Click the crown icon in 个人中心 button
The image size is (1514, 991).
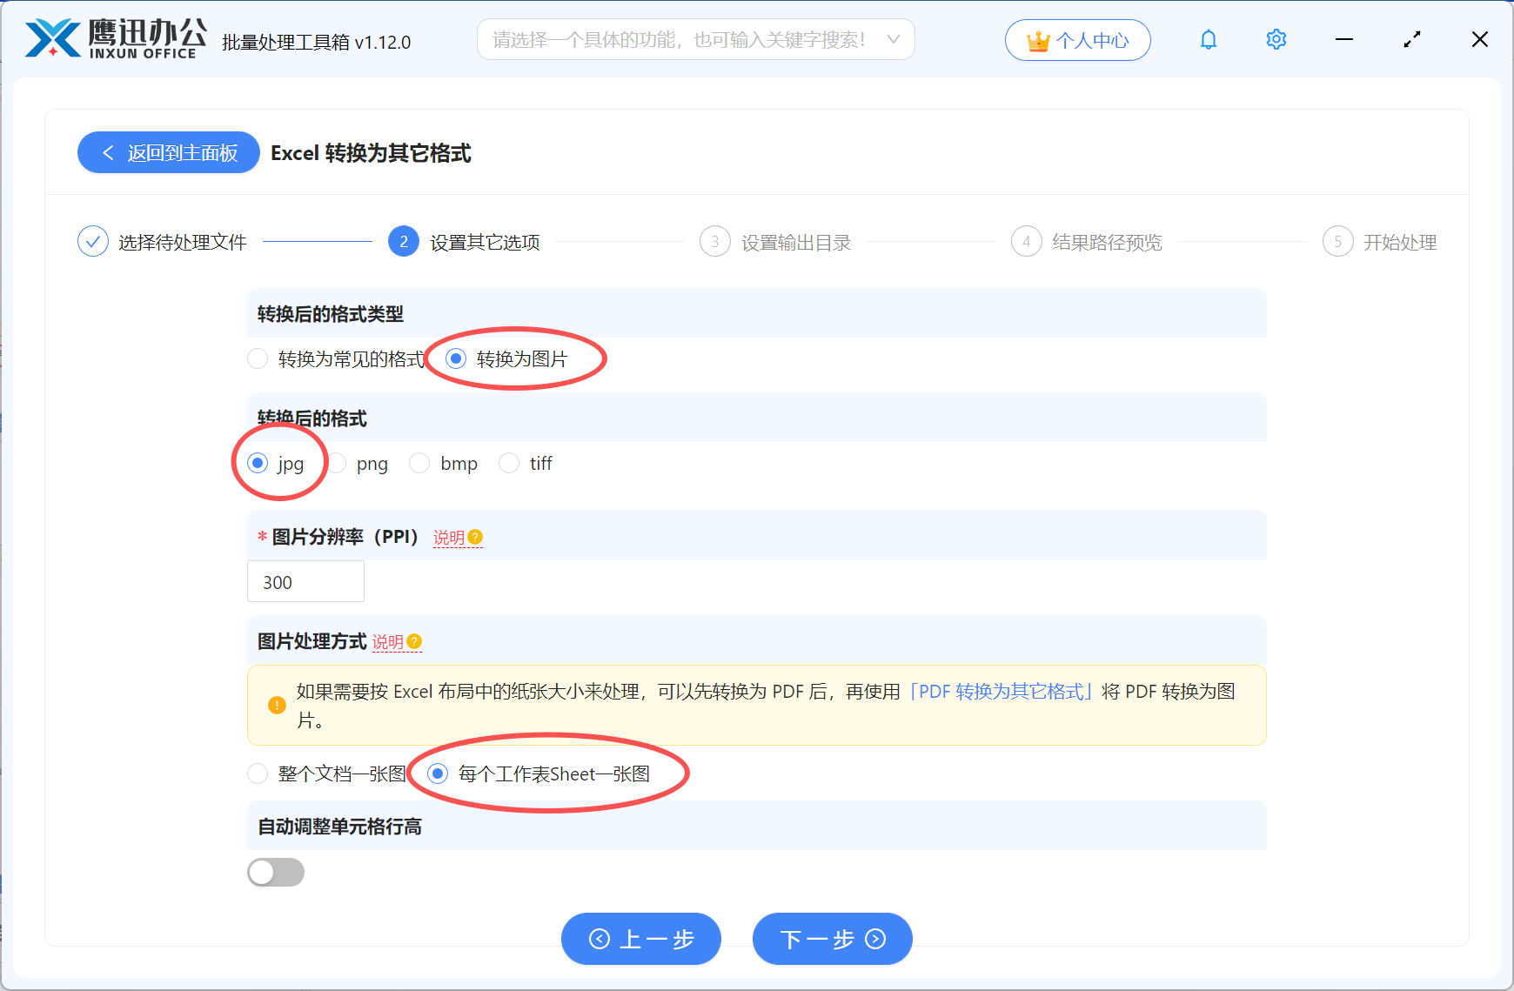click(1036, 39)
